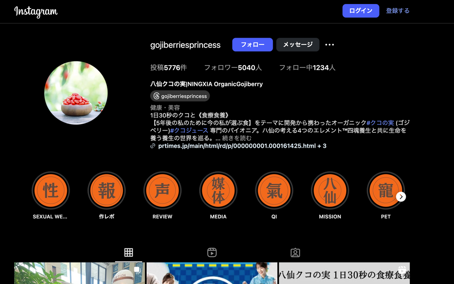Open the MEDIA highlight circle

(x=218, y=191)
